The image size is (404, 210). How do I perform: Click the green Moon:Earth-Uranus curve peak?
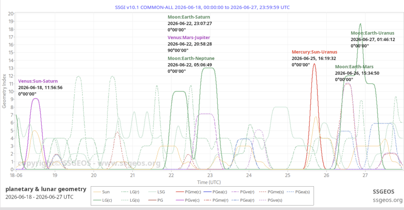pyautogui.click(x=360, y=24)
